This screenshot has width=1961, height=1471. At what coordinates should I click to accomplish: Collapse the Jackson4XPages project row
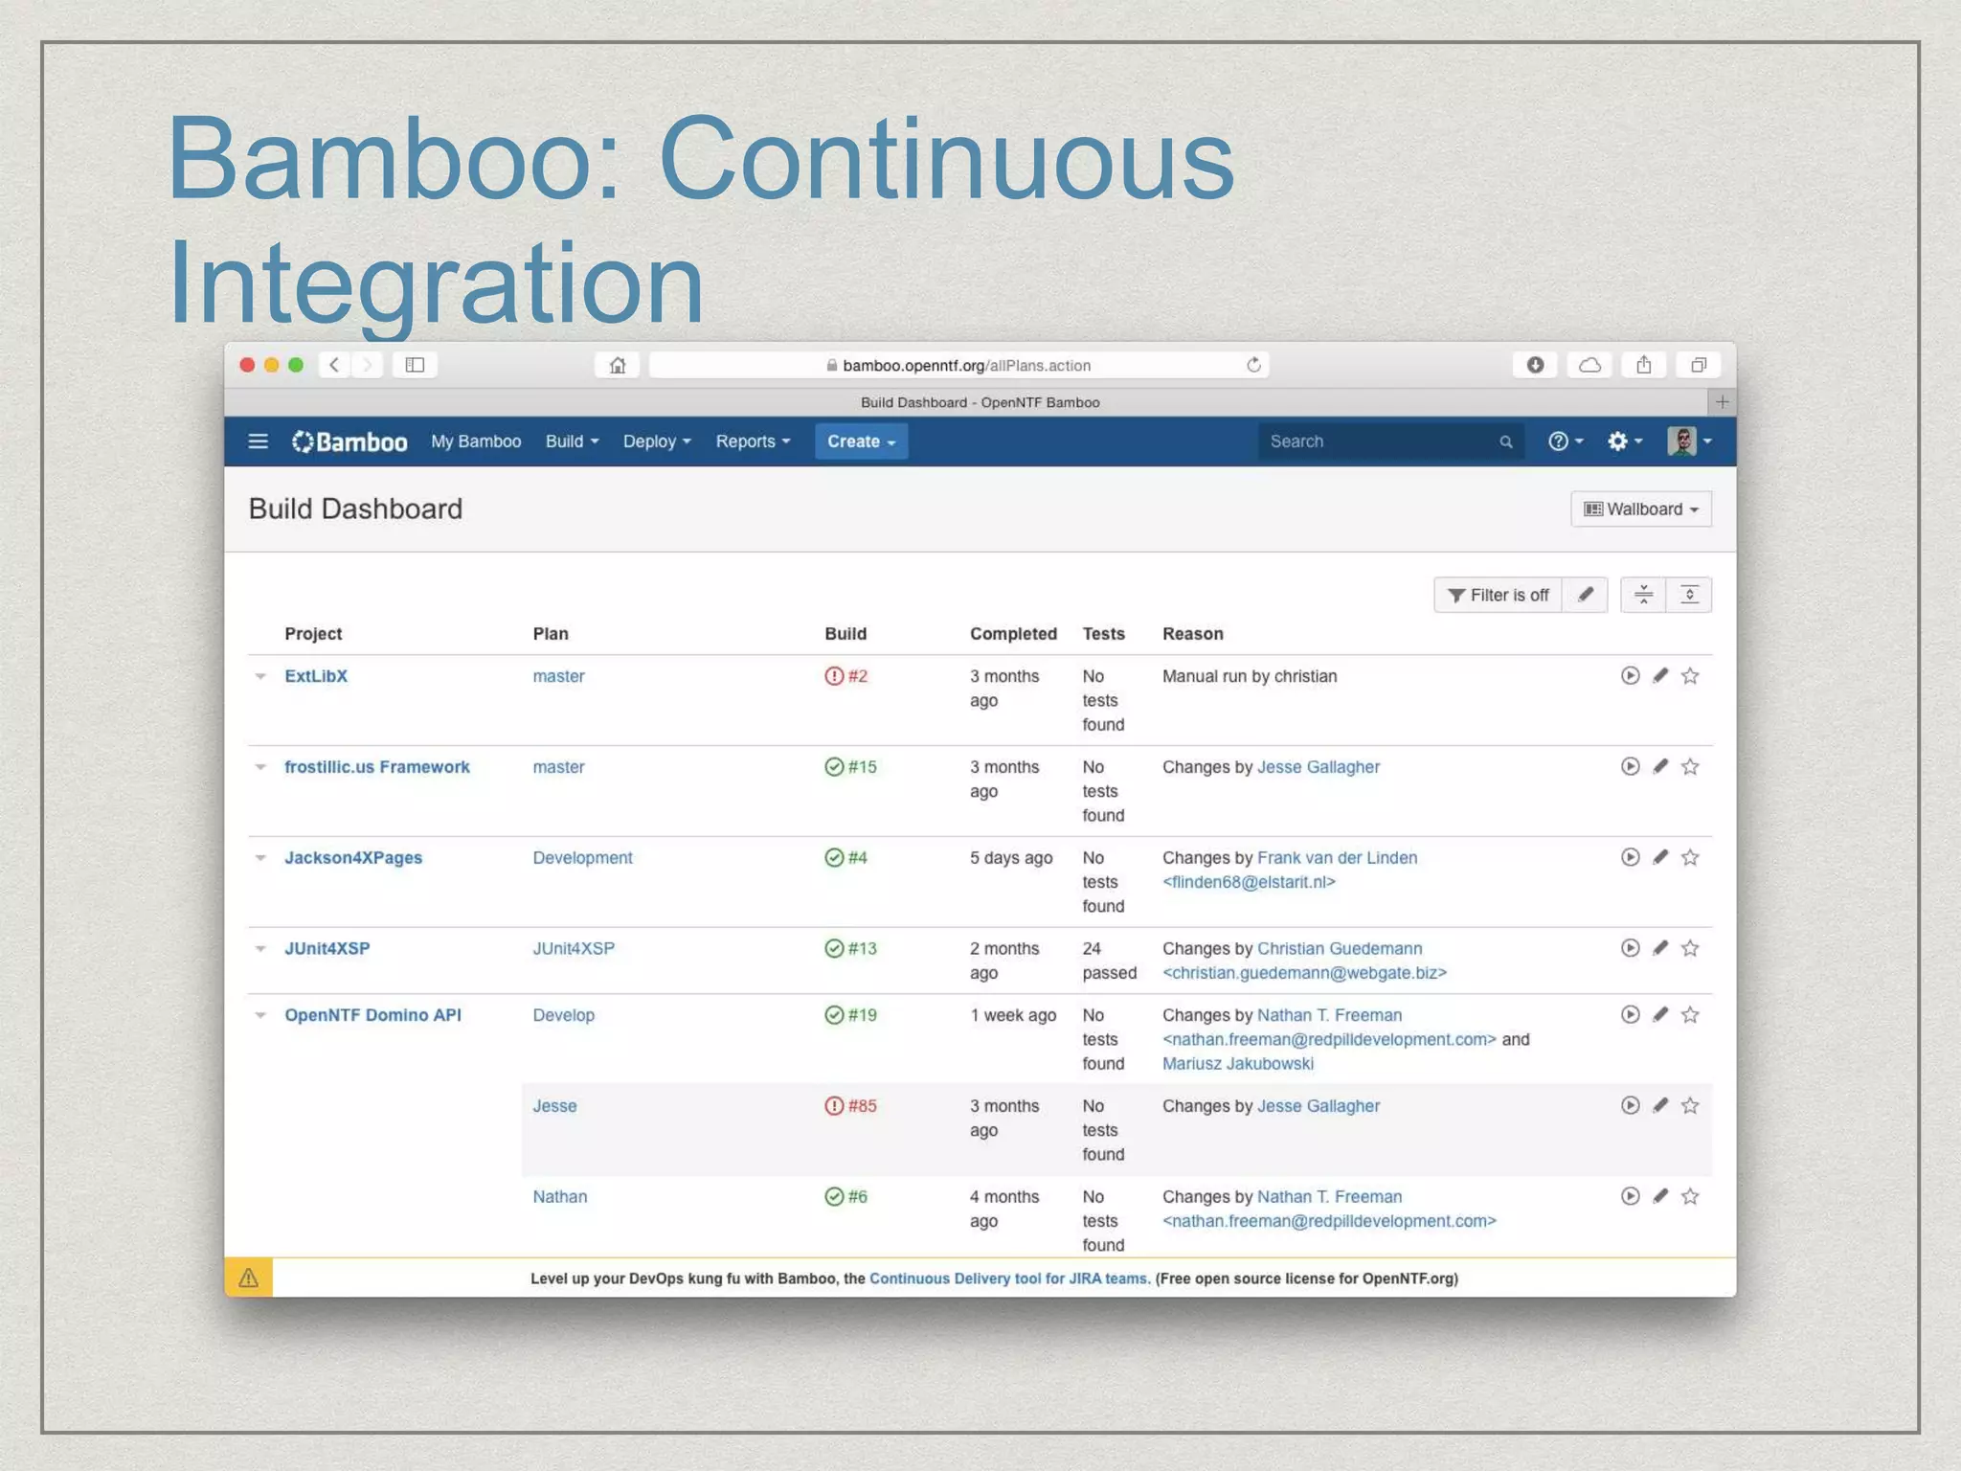pyautogui.click(x=260, y=858)
